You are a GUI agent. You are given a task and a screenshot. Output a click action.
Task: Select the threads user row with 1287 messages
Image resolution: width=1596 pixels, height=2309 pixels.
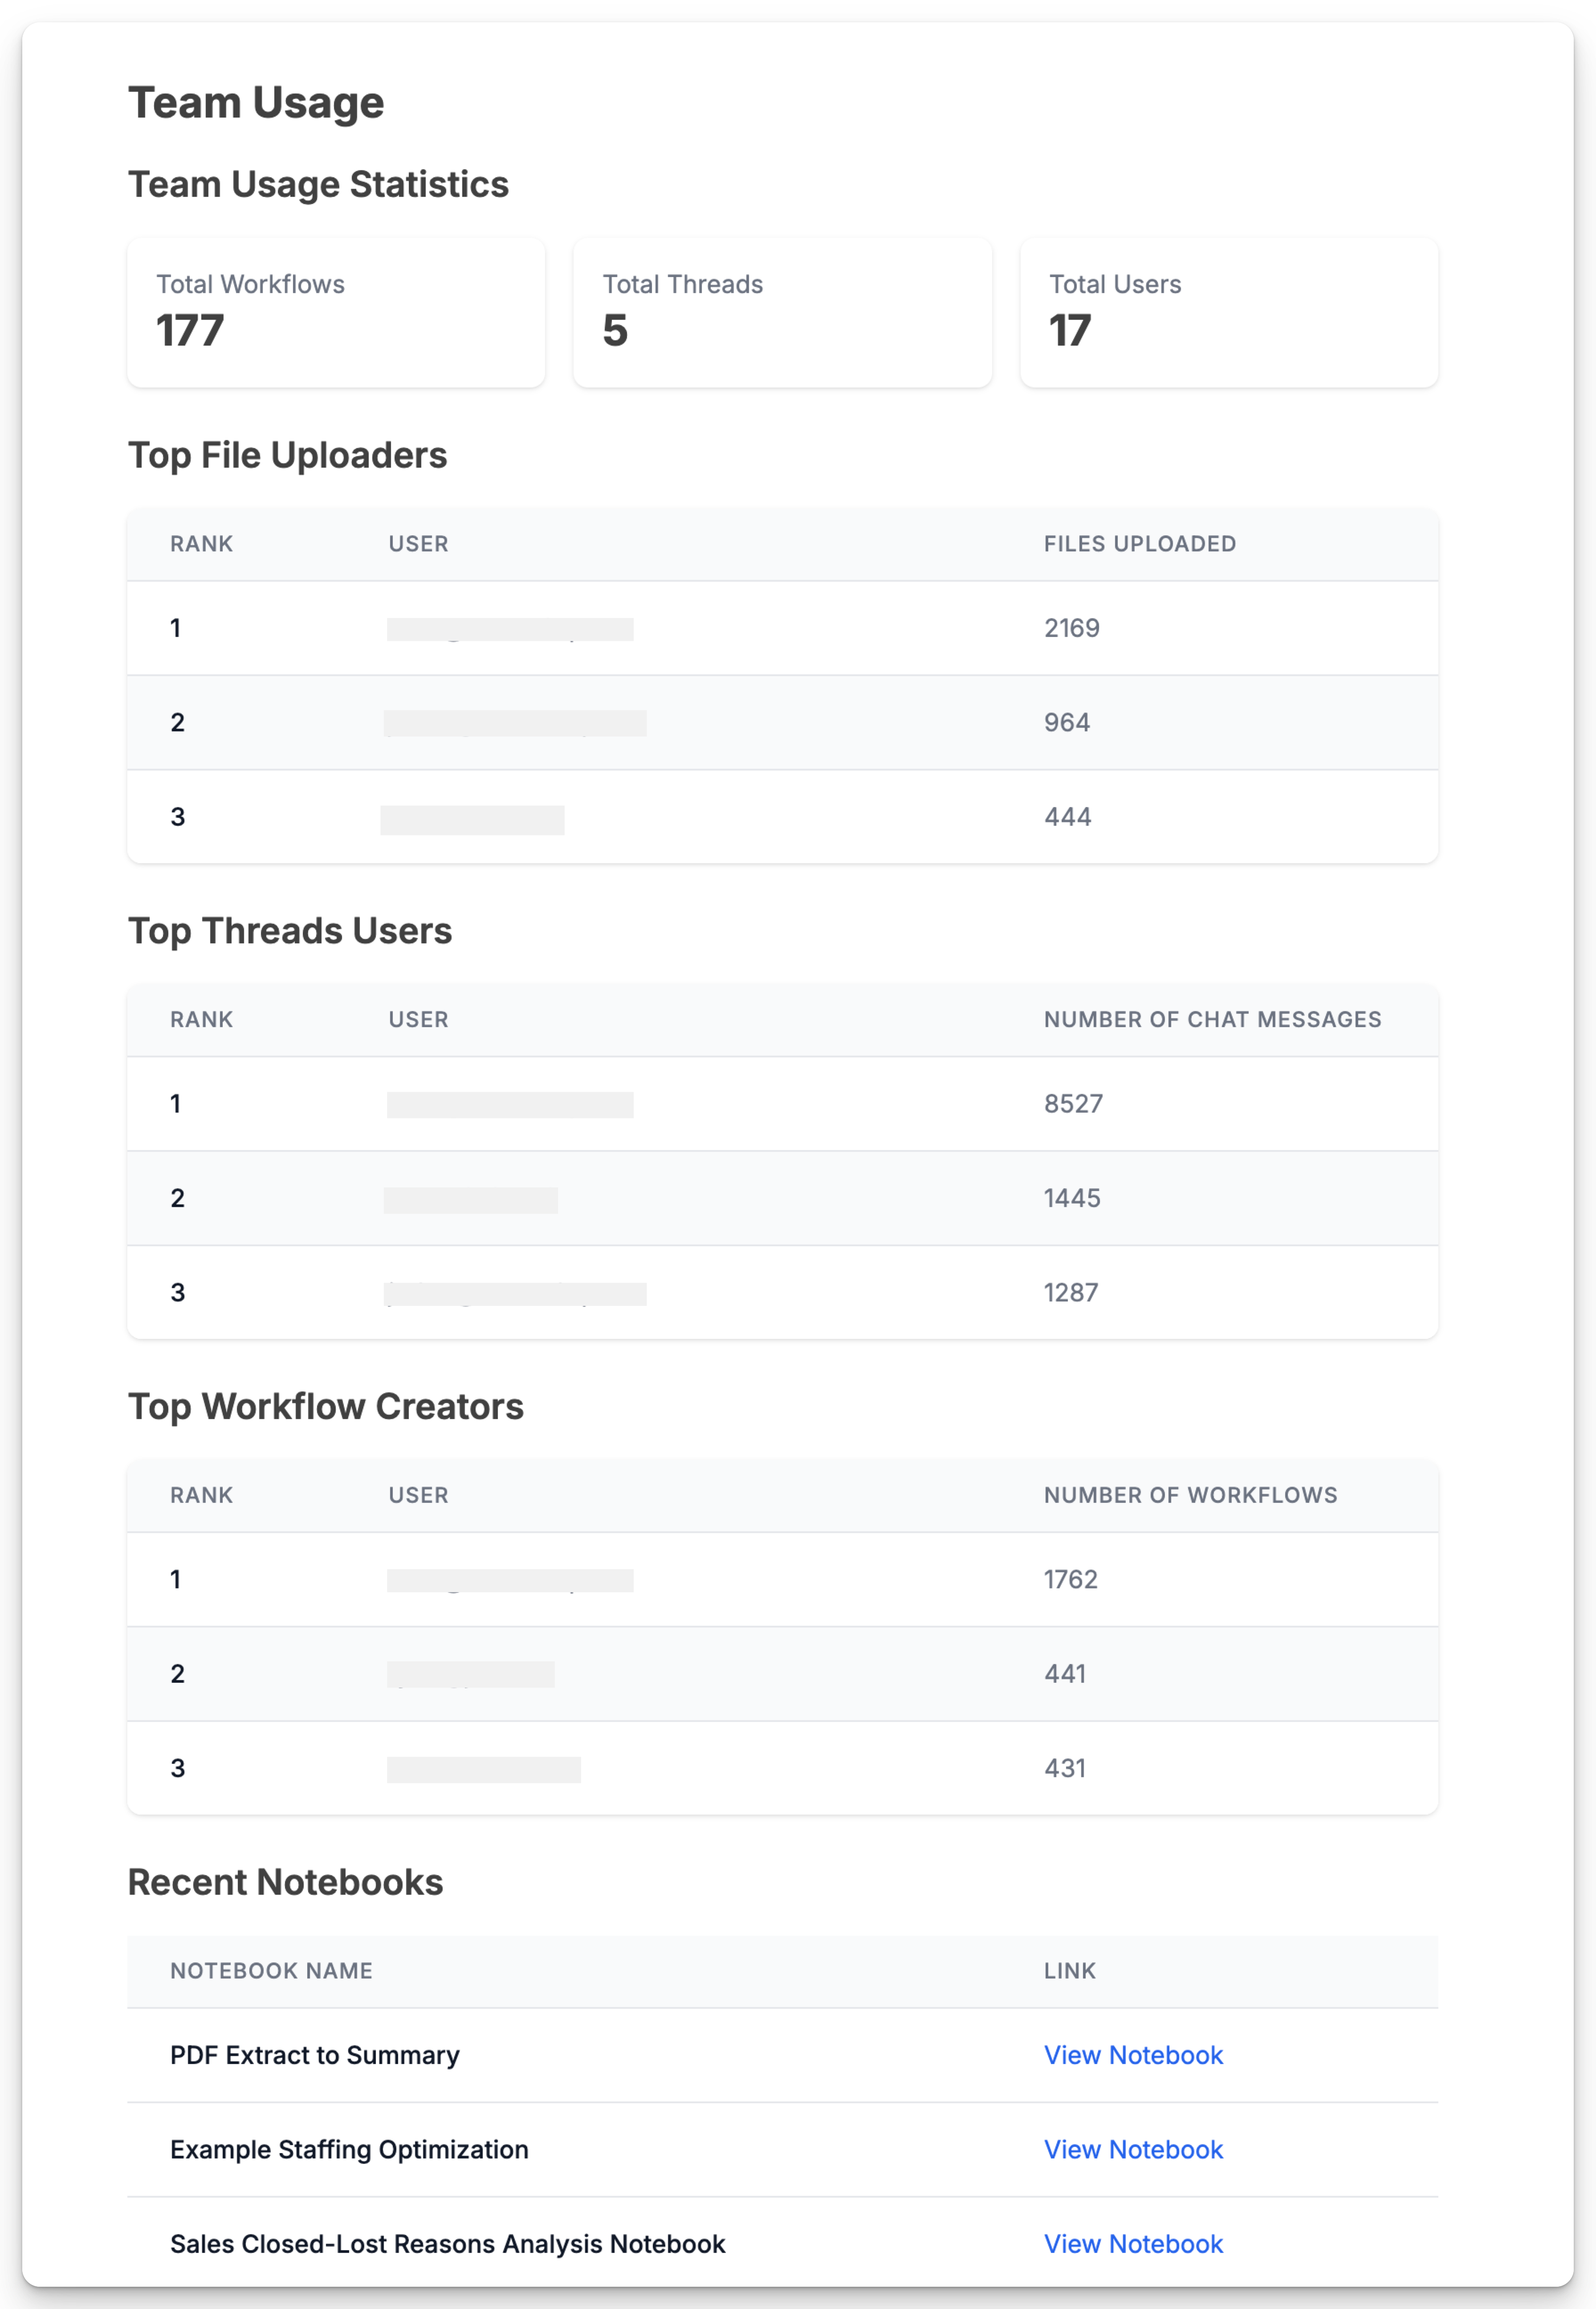783,1292
